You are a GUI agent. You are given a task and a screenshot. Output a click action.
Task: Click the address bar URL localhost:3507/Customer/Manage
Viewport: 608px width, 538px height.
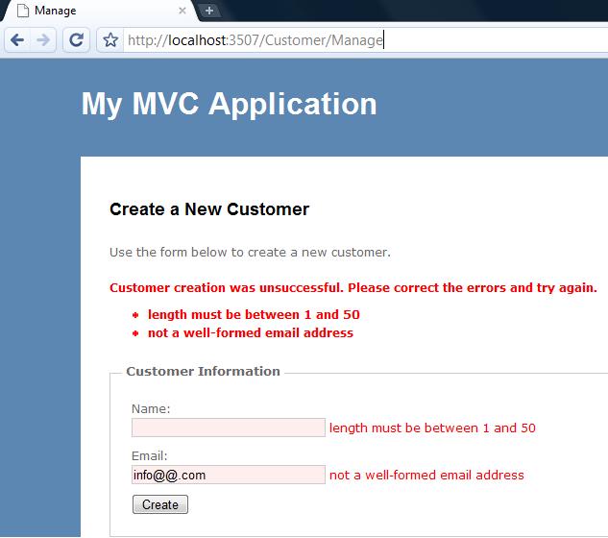255,40
